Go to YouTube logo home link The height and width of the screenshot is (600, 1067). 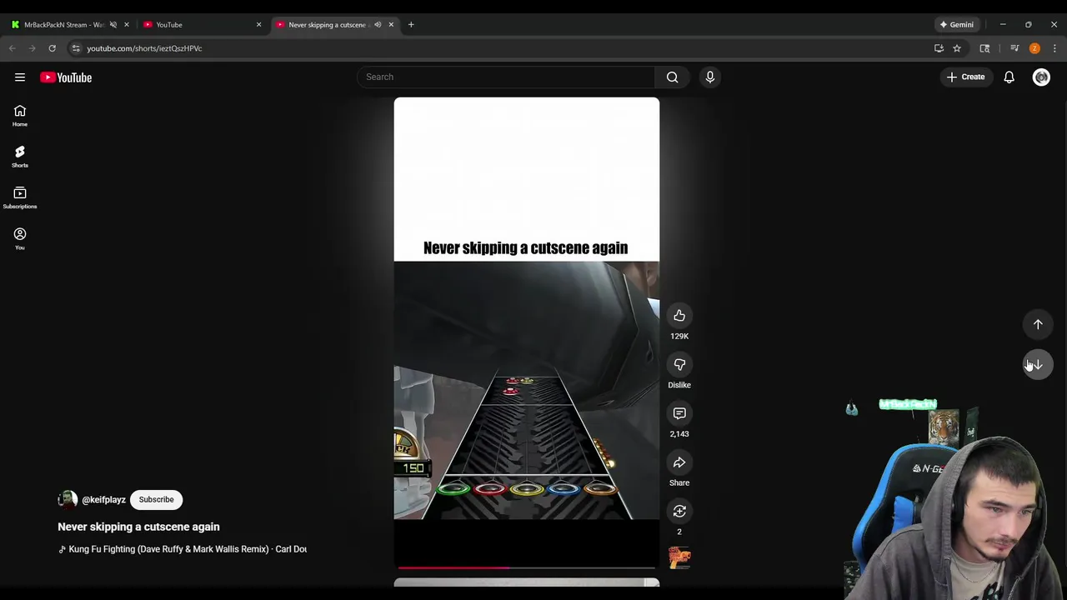66,77
